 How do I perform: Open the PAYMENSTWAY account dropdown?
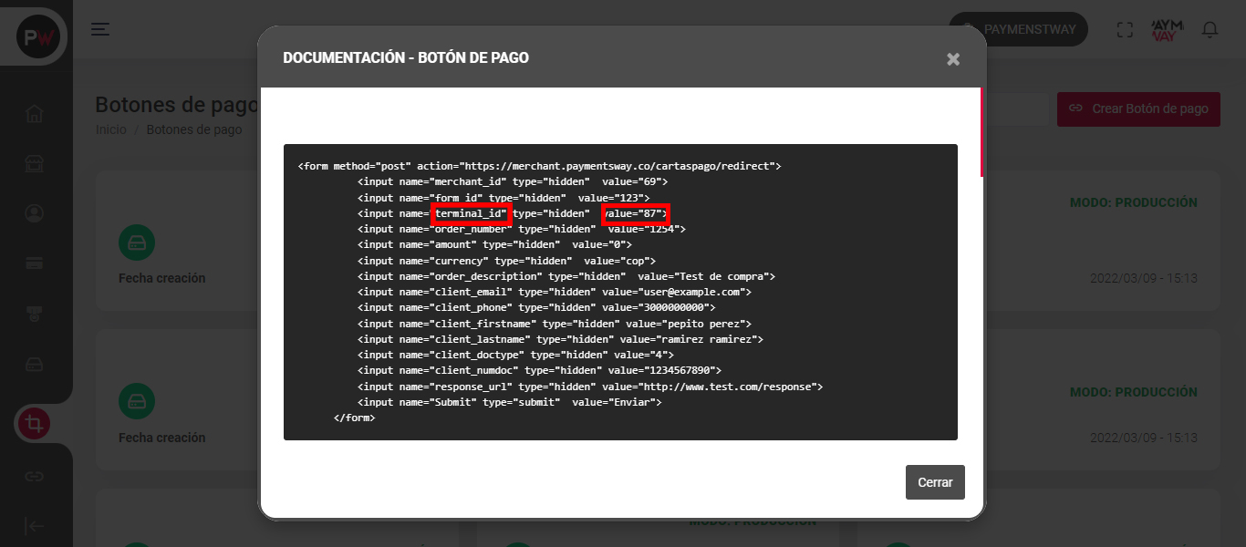tap(1018, 29)
